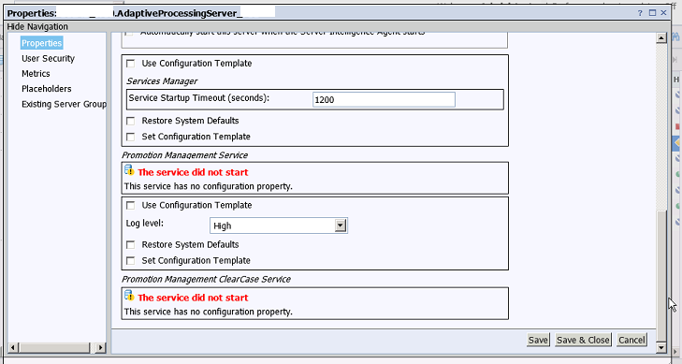Check Restore System Defaults below Log level

click(x=130, y=245)
